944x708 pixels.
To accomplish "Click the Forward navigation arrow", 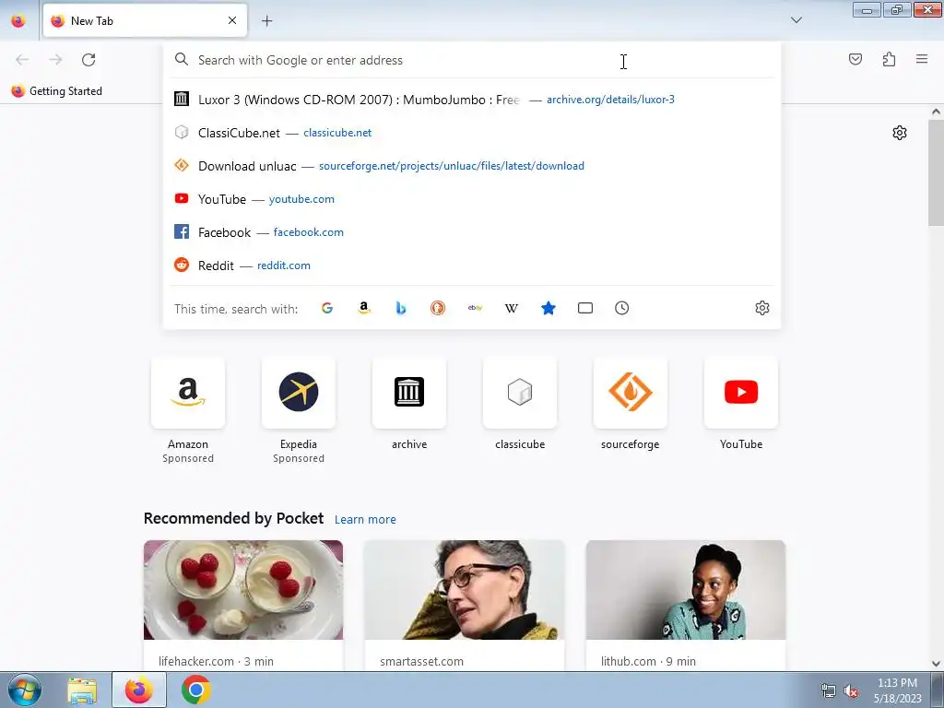I will click(55, 60).
